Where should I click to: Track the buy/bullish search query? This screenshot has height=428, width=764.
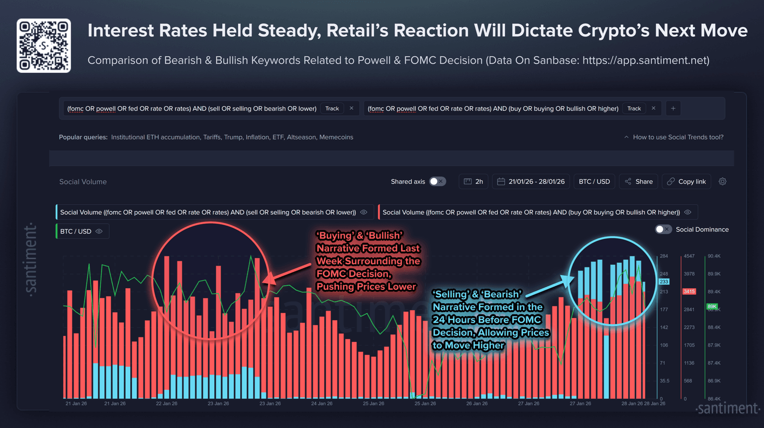point(634,108)
